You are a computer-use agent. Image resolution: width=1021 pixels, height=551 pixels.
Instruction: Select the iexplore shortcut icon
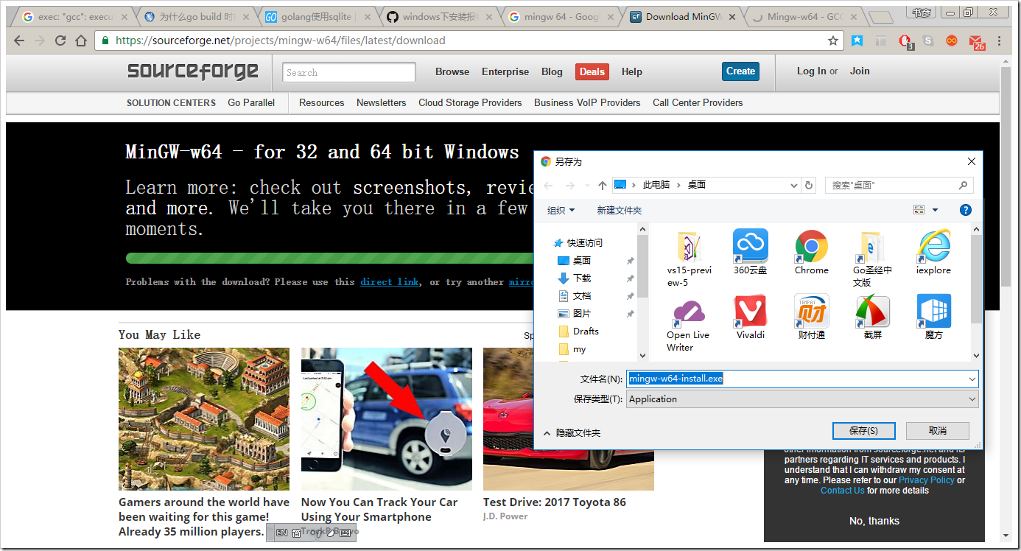pos(933,252)
